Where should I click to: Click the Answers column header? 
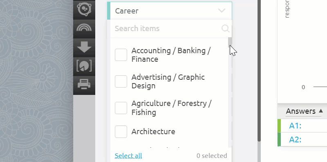point(301,111)
